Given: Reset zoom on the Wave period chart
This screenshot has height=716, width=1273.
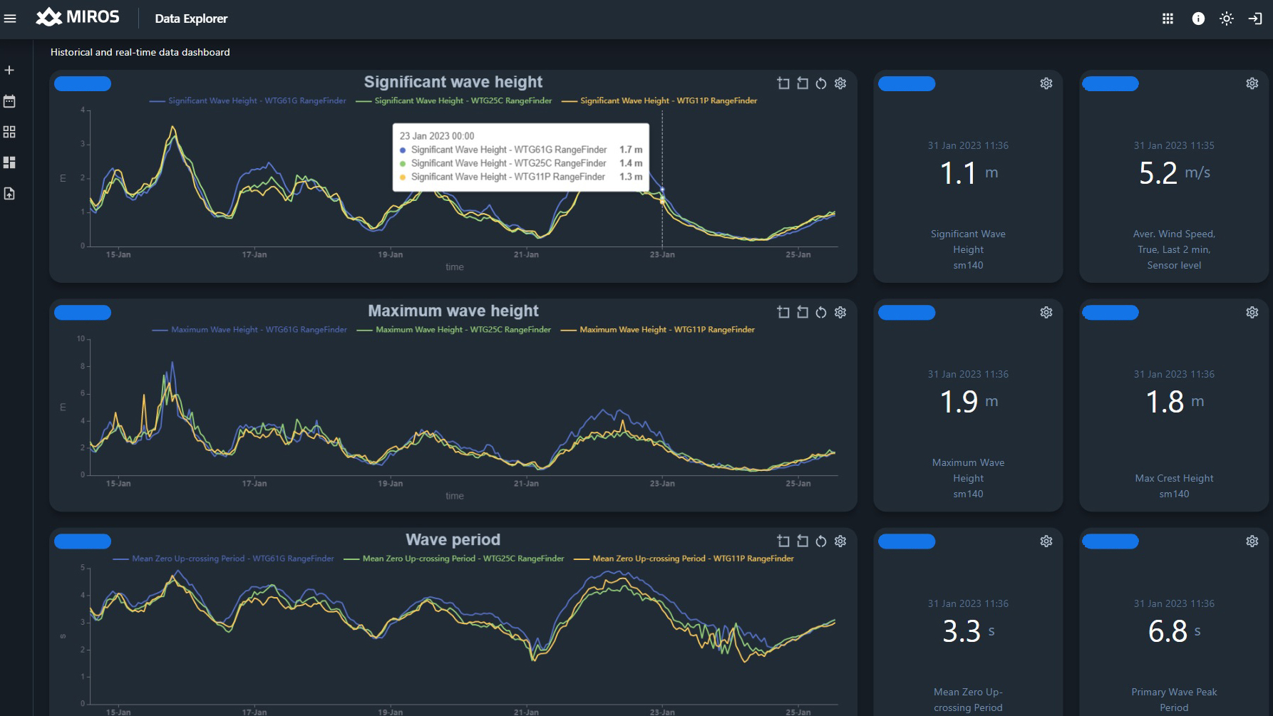Looking at the screenshot, I should click(820, 541).
